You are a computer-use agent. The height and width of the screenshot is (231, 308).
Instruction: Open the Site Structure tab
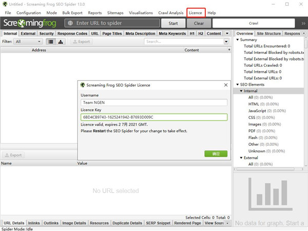268,33
